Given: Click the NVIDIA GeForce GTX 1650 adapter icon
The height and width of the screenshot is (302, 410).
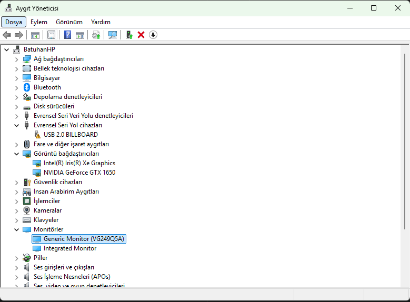Looking at the screenshot, I should 37,173.
